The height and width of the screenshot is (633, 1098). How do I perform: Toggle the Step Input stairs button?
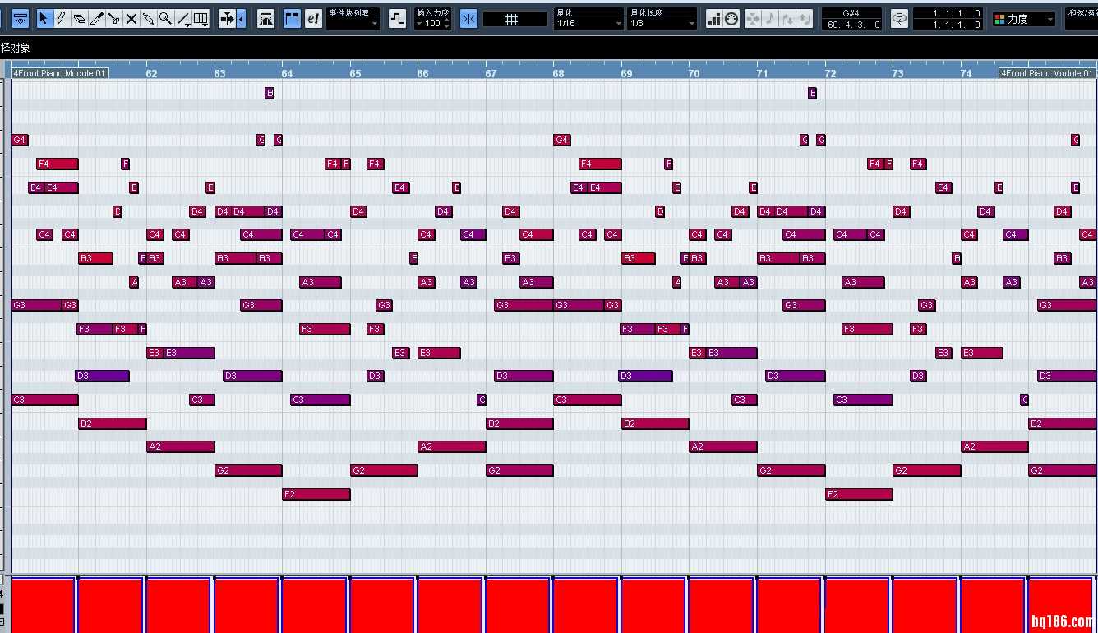[x=713, y=18]
